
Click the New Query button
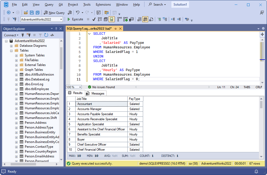54,13
